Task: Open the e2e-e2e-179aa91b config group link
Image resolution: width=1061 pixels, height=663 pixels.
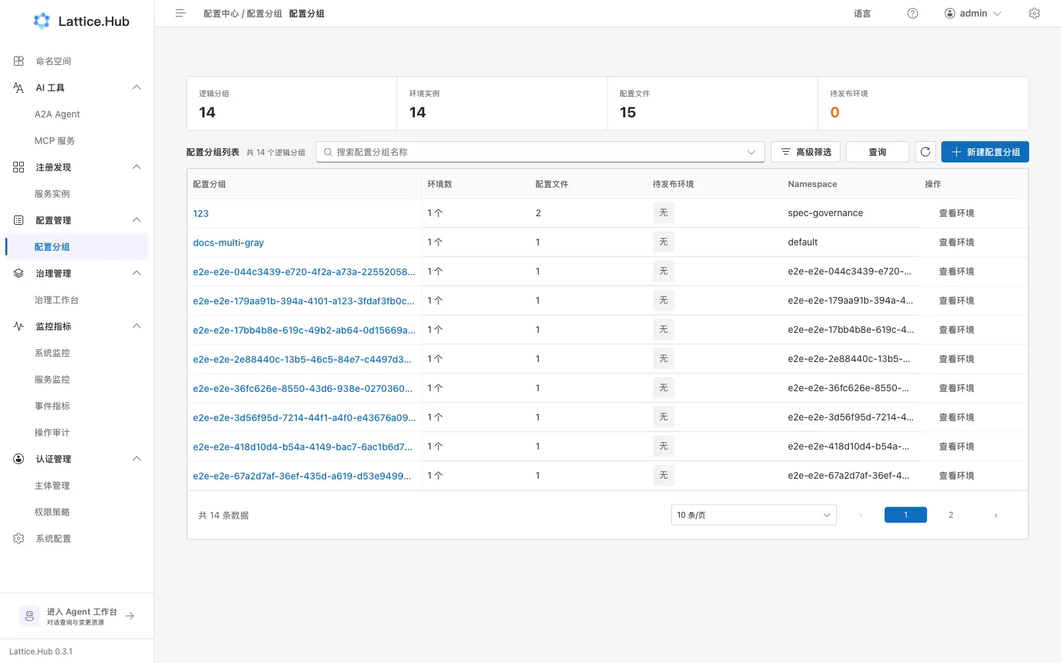Action: (x=304, y=301)
